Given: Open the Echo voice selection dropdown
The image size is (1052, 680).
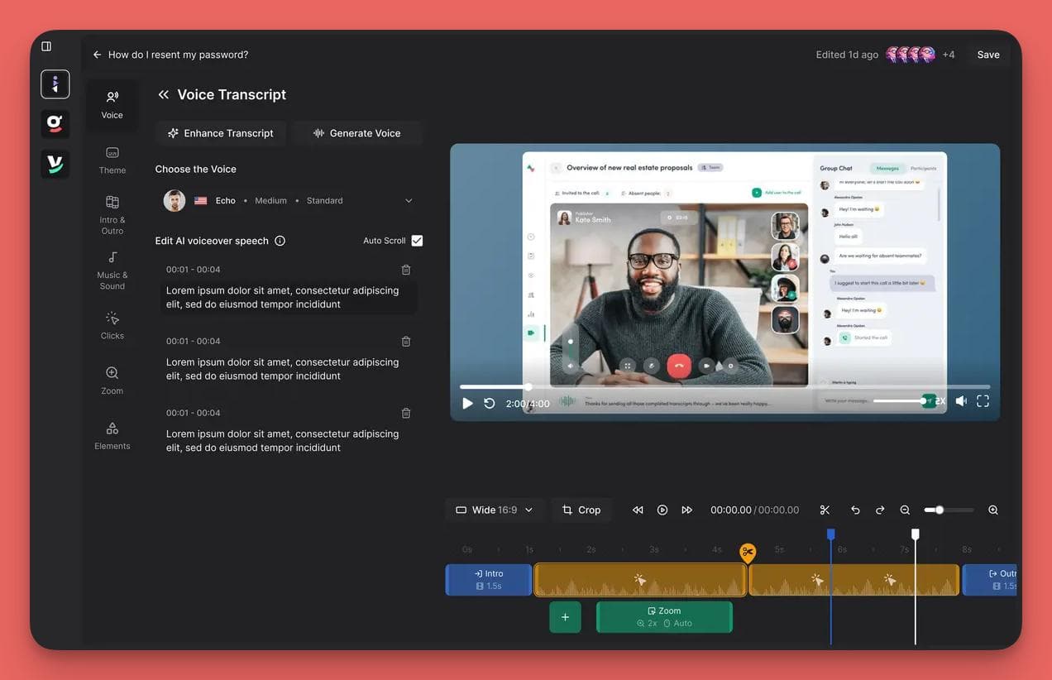Looking at the screenshot, I should pos(408,200).
